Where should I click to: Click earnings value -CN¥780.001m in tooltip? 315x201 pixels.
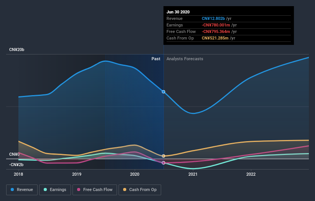pos(216,25)
